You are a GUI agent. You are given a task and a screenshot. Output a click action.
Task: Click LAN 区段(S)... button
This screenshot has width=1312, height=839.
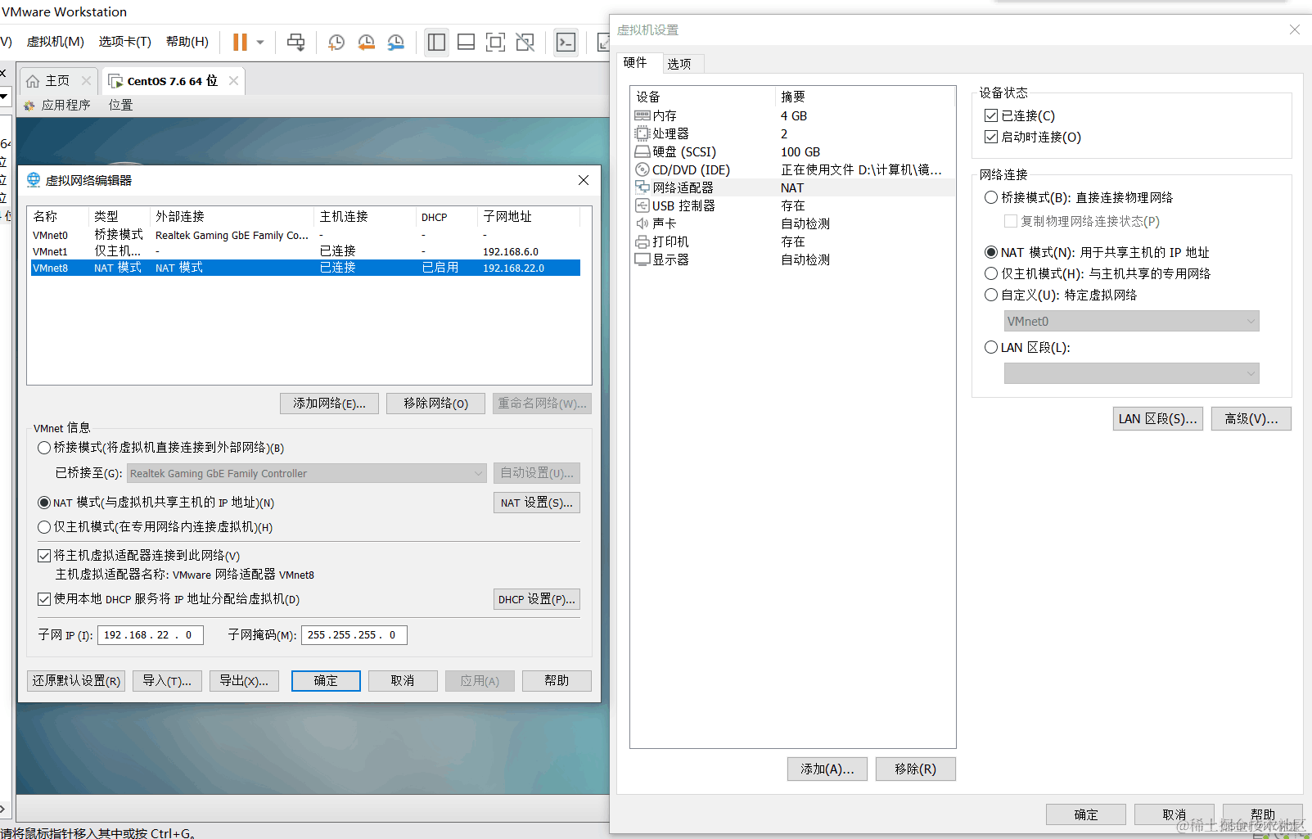coord(1157,419)
